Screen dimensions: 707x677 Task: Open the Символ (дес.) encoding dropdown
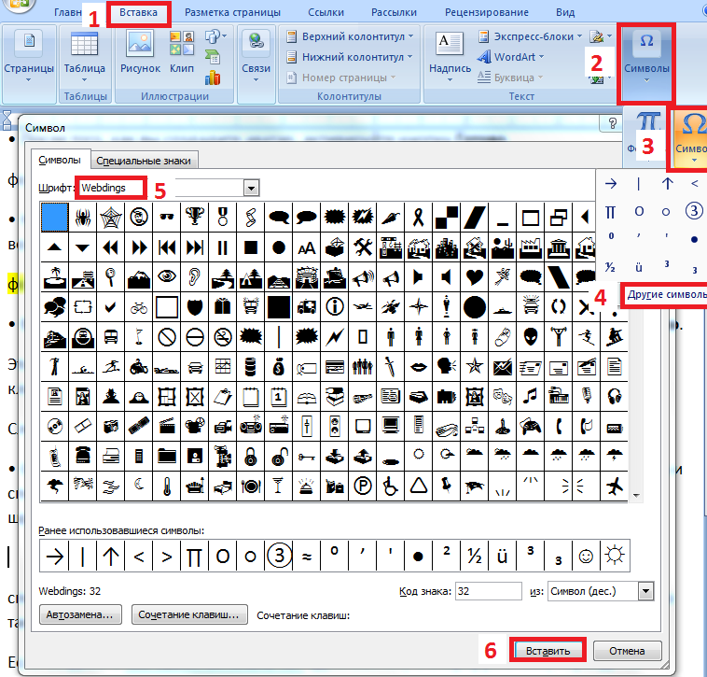(646, 591)
